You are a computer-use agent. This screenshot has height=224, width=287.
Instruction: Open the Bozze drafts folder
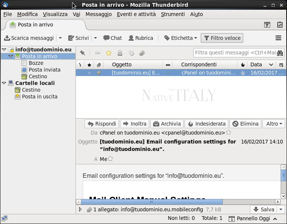pyautogui.click(x=36, y=63)
